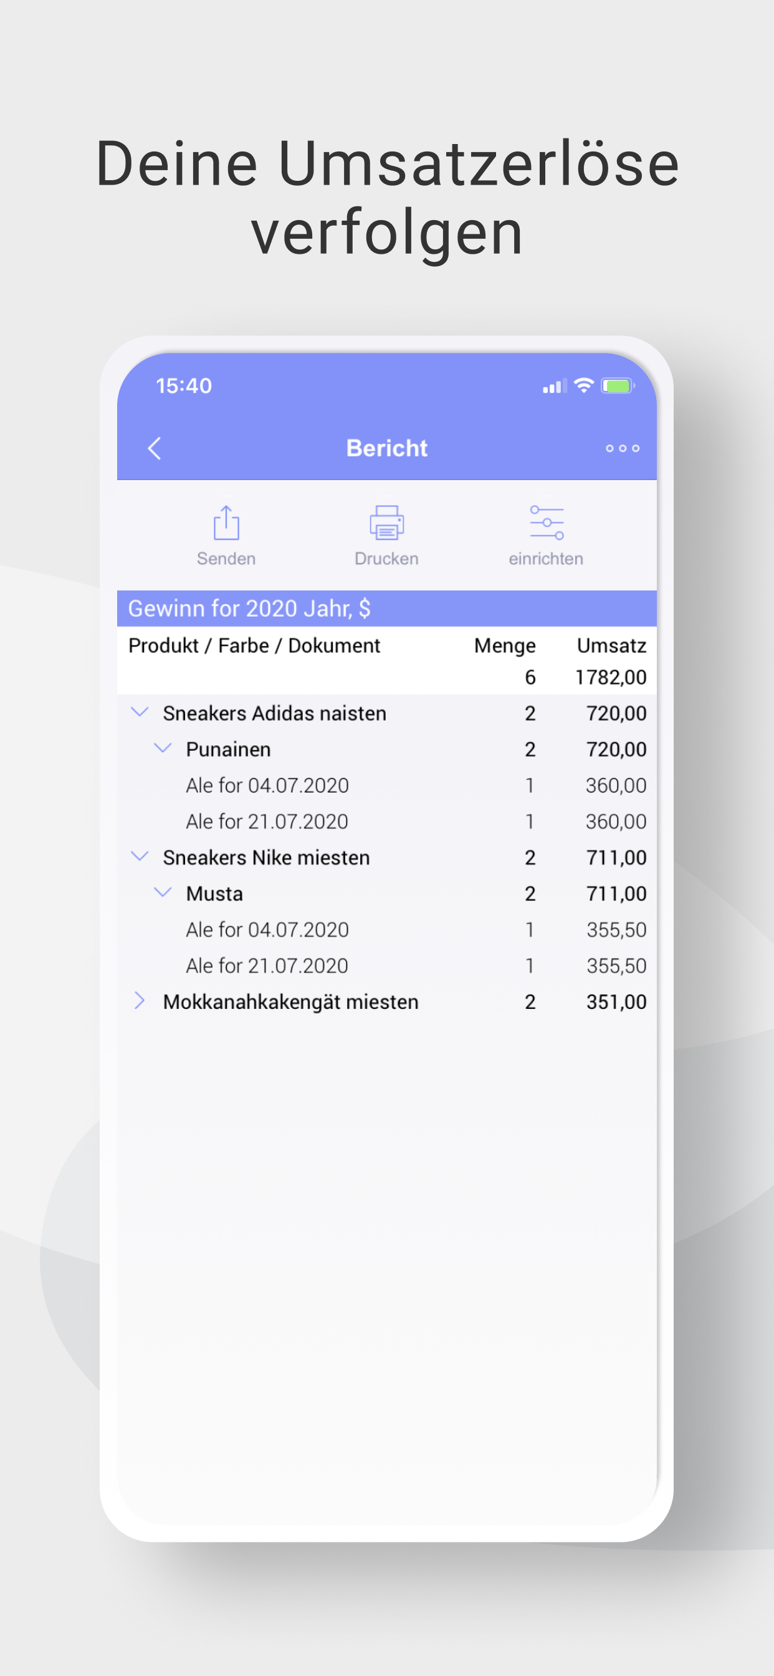
Task: Tap the Menge column header
Action: click(x=505, y=645)
